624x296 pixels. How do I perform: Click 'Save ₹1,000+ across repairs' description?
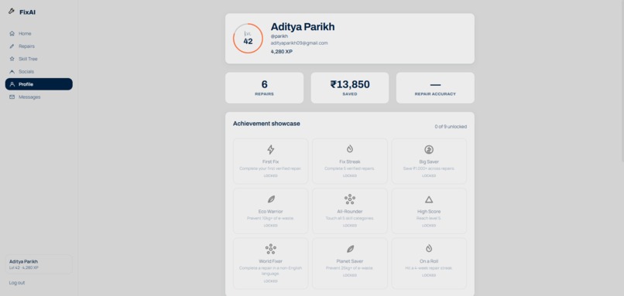click(x=429, y=168)
